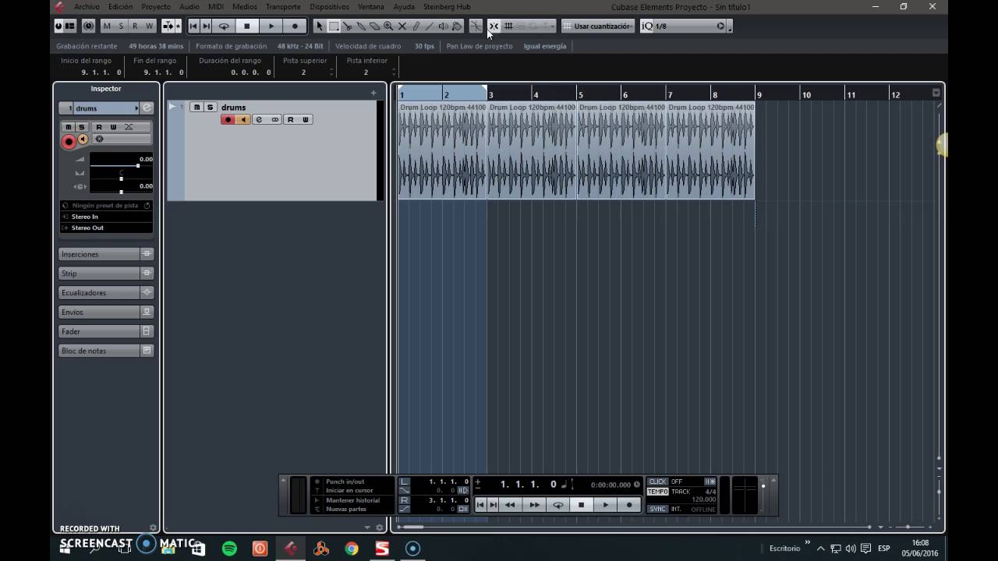Toggle Monitor on drums track in list

point(243,120)
